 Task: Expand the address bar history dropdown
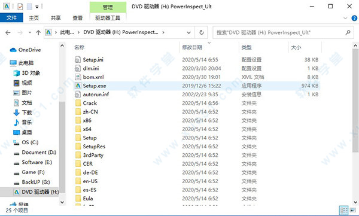click(188, 32)
